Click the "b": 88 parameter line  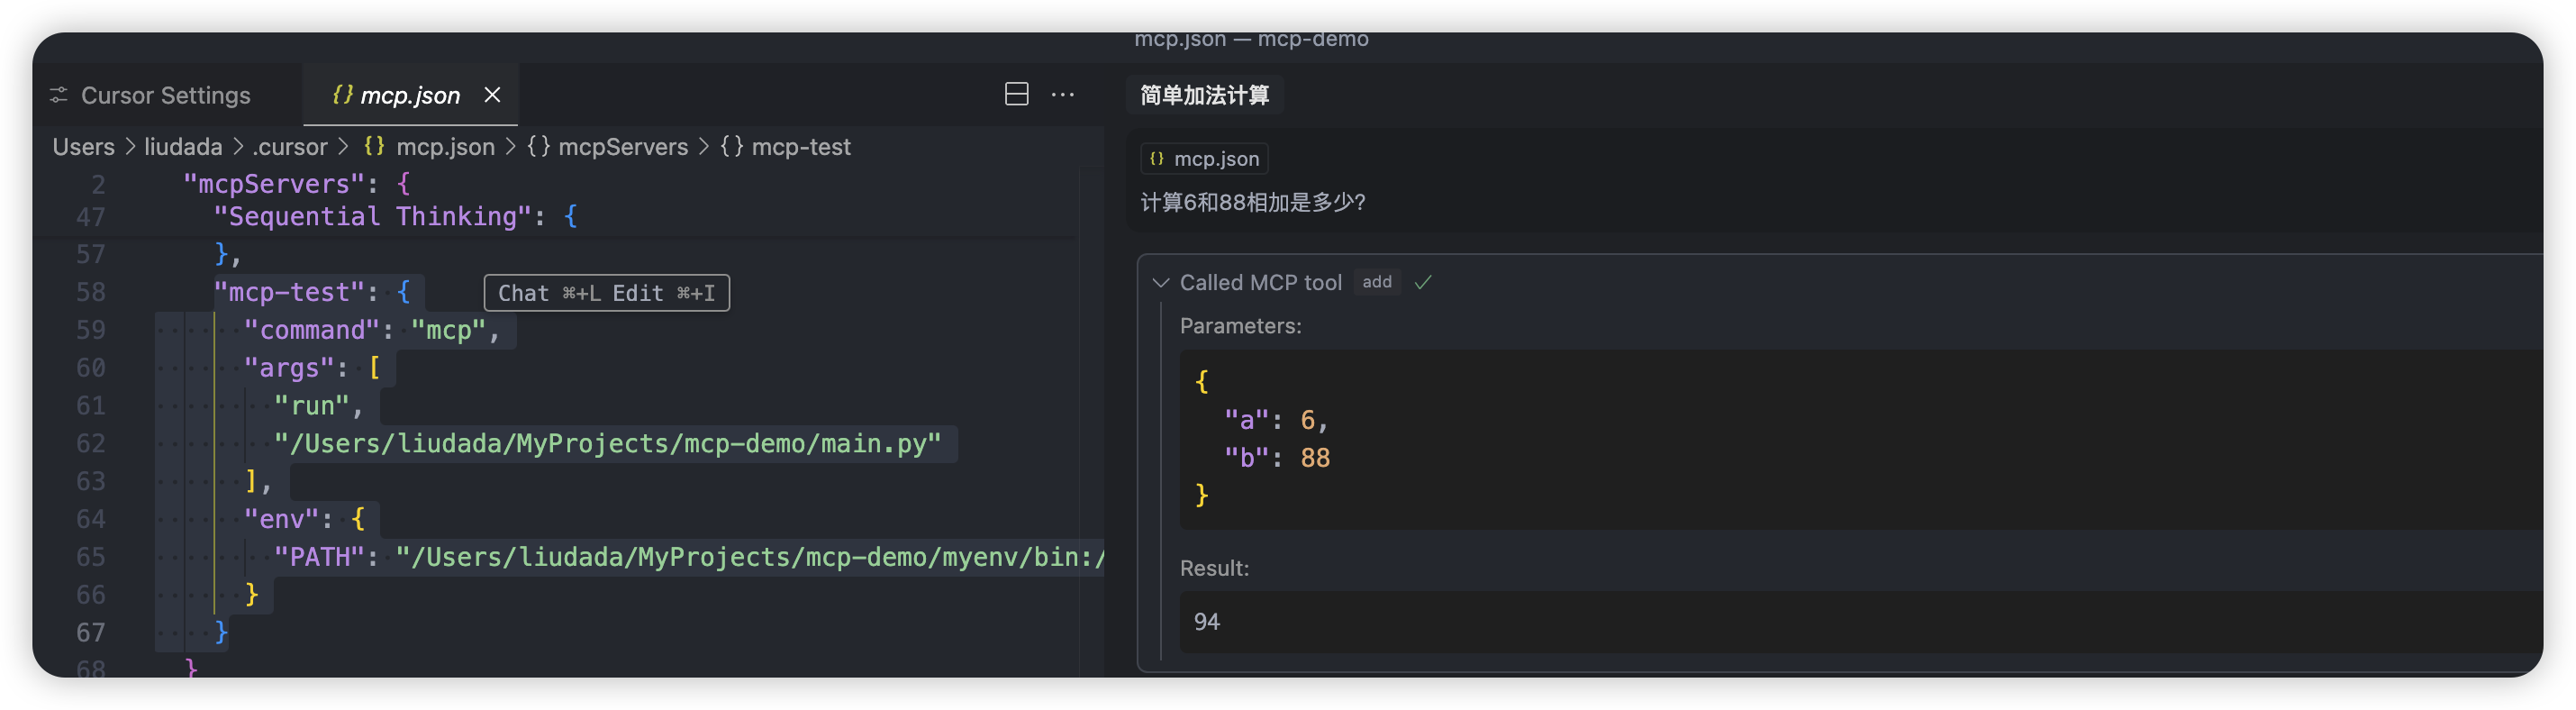[1277, 458]
